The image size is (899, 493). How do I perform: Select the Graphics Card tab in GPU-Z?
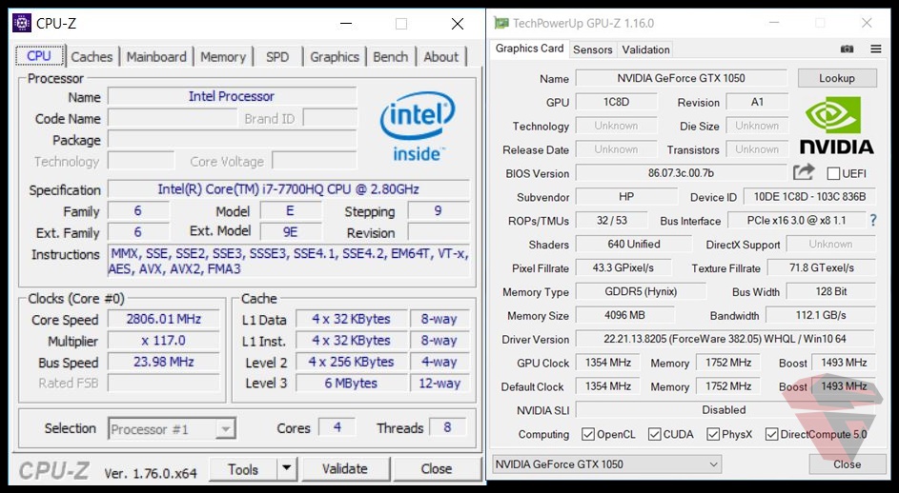tap(529, 49)
